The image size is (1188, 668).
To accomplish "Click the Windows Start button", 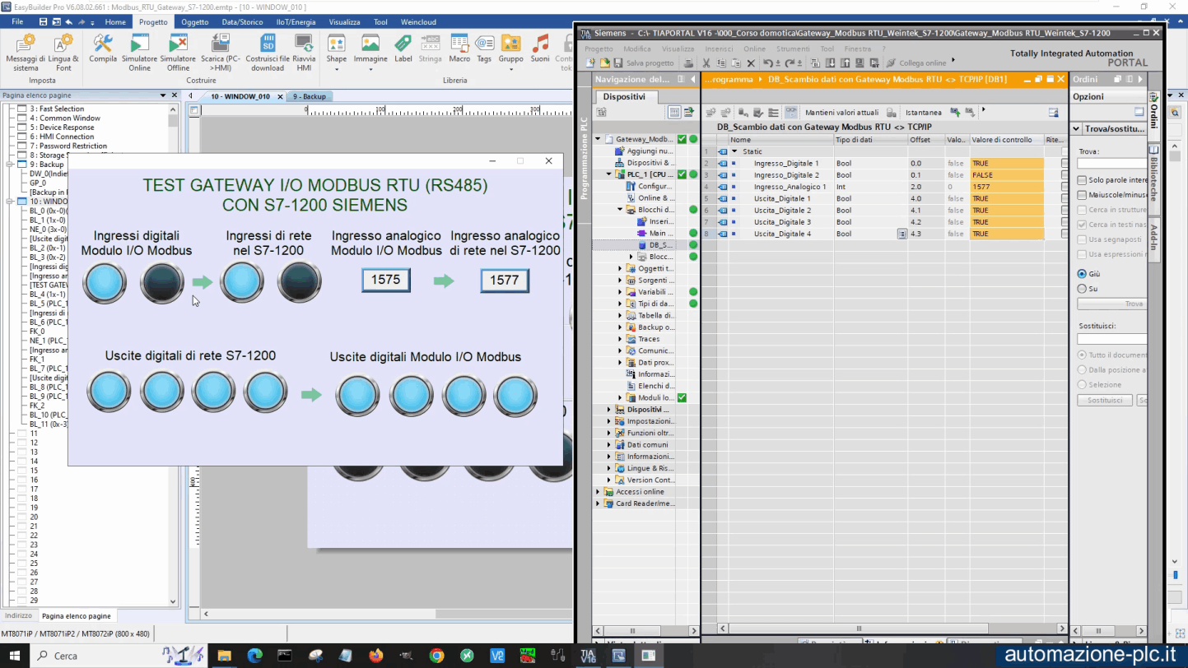I will click(x=14, y=656).
